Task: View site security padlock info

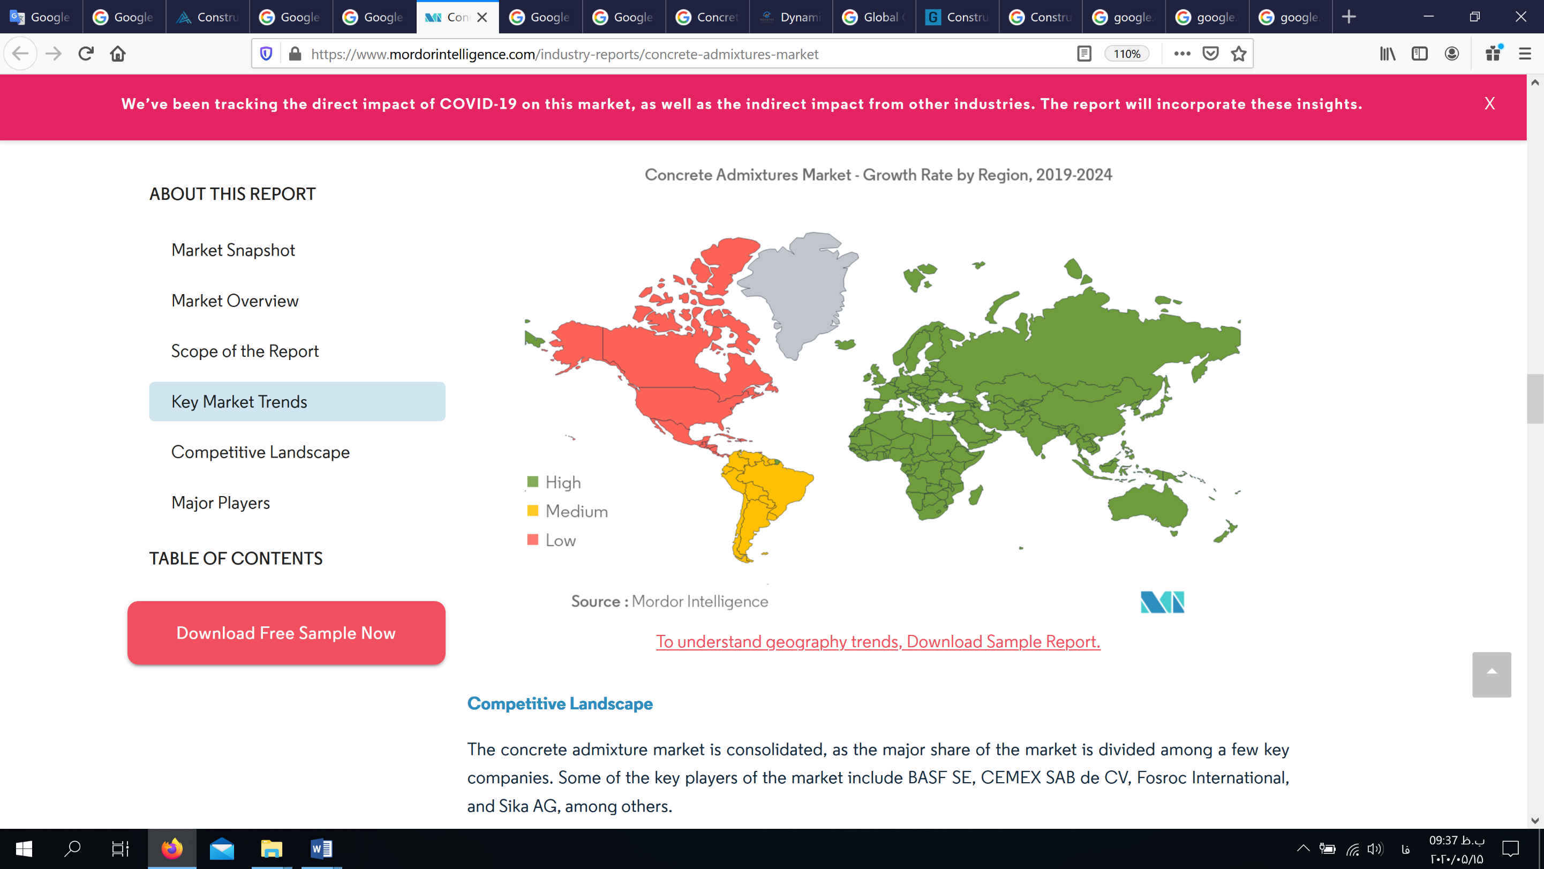Action: (x=295, y=54)
